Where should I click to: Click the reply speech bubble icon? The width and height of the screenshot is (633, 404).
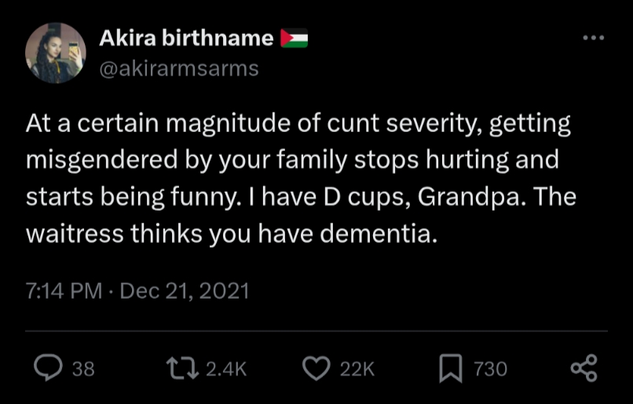[x=52, y=368]
